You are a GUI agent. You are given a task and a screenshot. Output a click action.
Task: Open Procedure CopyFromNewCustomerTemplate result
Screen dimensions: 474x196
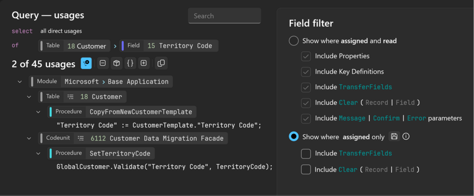click(122, 112)
